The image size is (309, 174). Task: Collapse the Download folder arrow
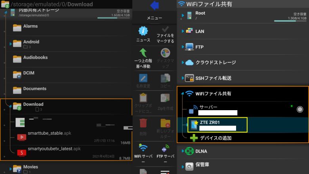[x=10, y=106]
